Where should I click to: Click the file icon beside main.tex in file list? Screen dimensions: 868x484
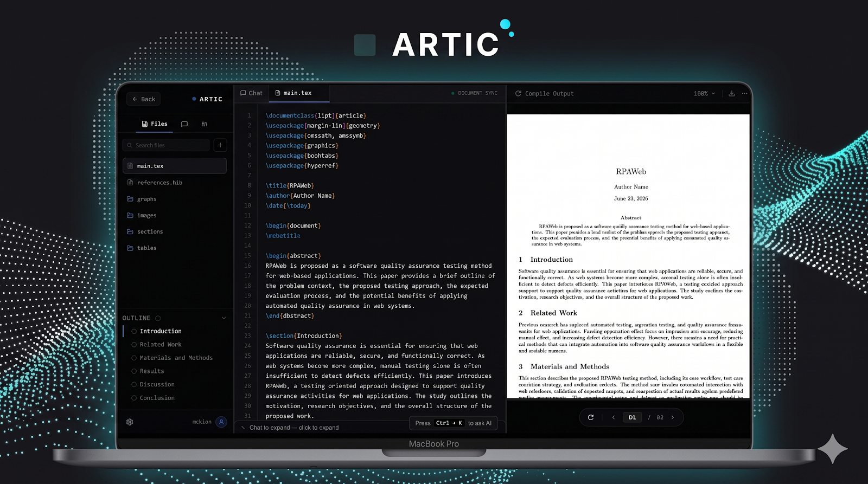click(x=130, y=166)
